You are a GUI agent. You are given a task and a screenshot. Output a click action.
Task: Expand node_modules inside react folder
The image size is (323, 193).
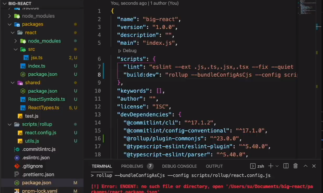click(16, 41)
